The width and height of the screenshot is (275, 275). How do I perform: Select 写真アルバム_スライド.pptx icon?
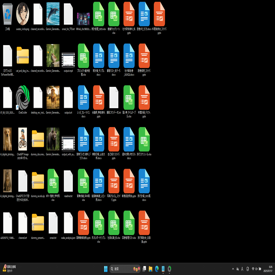coord(114,181)
